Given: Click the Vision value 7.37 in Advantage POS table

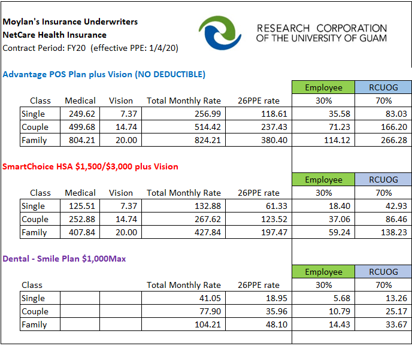Looking at the screenshot, I should pyautogui.click(x=120, y=114).
